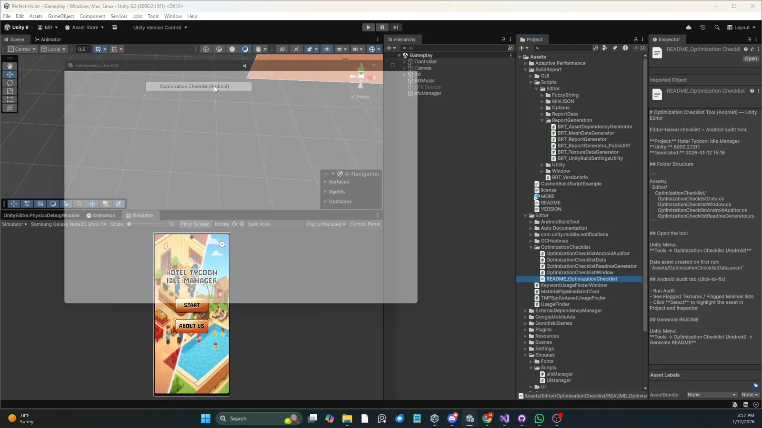Click the Safe Area button
Image resolution: width=762 pixels, height=428 pixels.
[x=259, y=224]
